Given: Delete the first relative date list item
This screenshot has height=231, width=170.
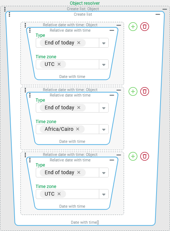Looking at the screenshot, I should pos(144,27).
